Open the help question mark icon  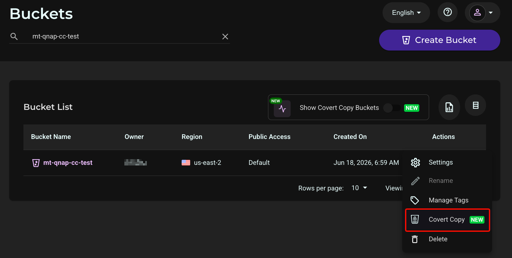(x=447, y=12)
